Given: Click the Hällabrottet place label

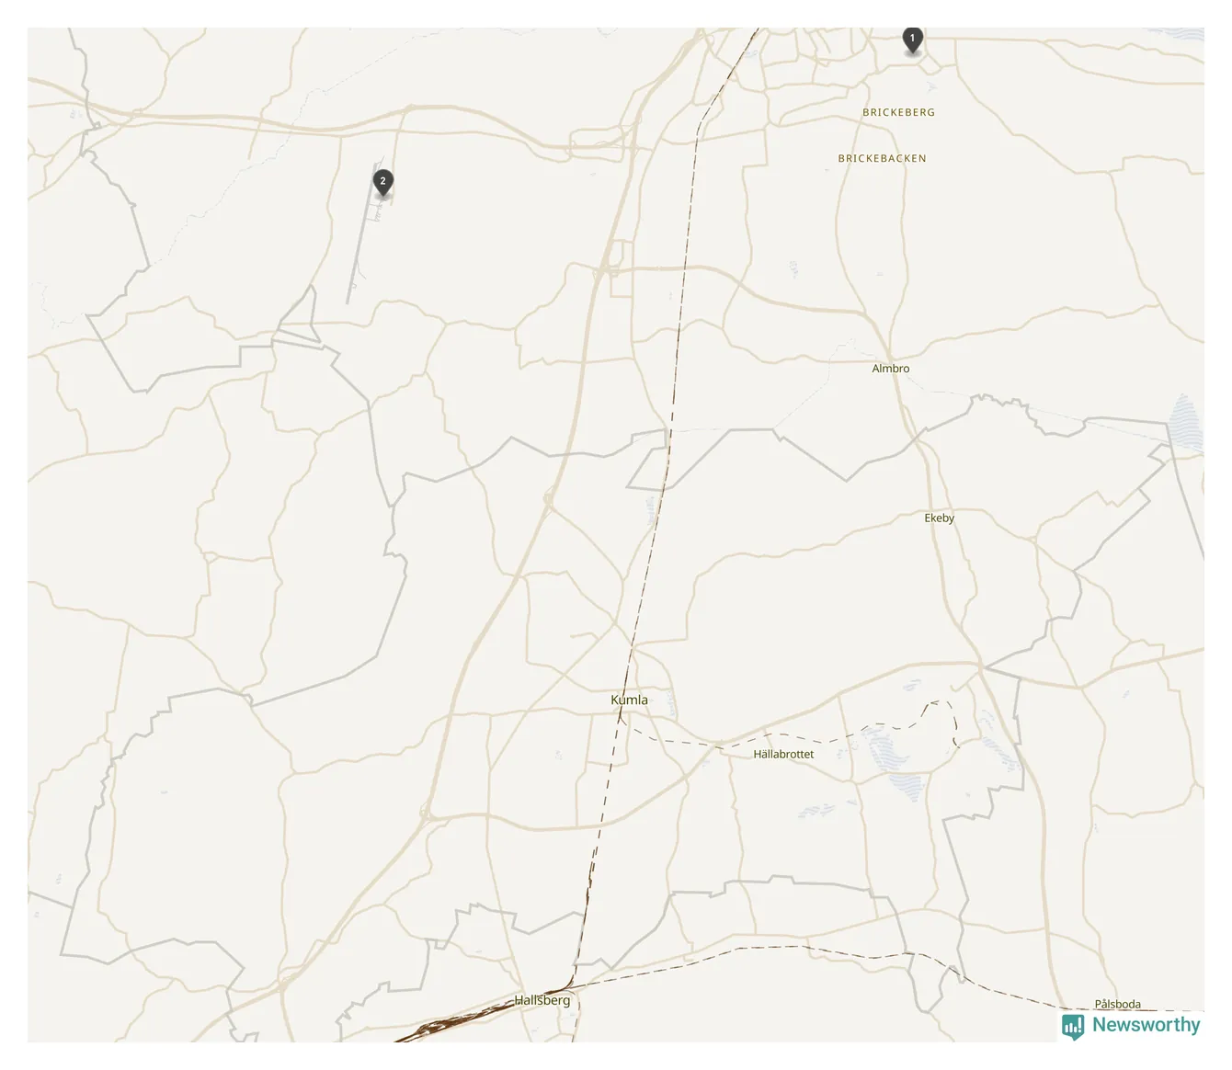Looking at the screenshot, I should pos(783,754).
